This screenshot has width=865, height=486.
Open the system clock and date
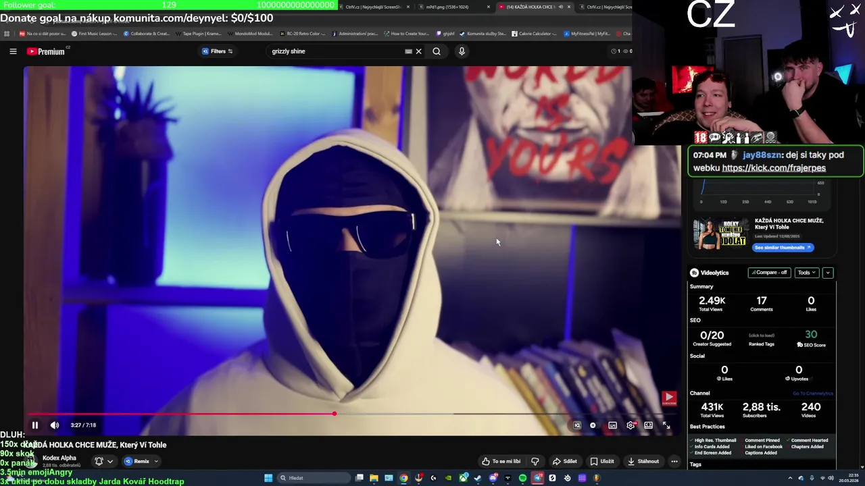click(x=849, y=478)
